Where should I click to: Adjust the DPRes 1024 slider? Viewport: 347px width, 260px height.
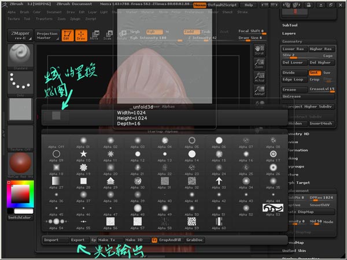tap(322, 198)
